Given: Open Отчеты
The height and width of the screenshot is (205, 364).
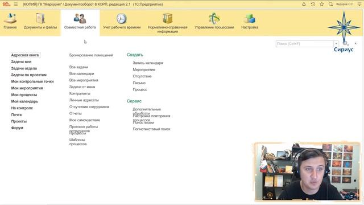Looking at the screenshot, I should 75,113.
